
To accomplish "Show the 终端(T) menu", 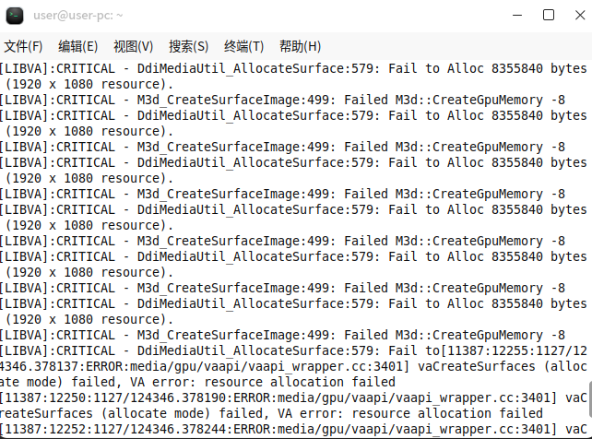I will (x=244, y=46).
